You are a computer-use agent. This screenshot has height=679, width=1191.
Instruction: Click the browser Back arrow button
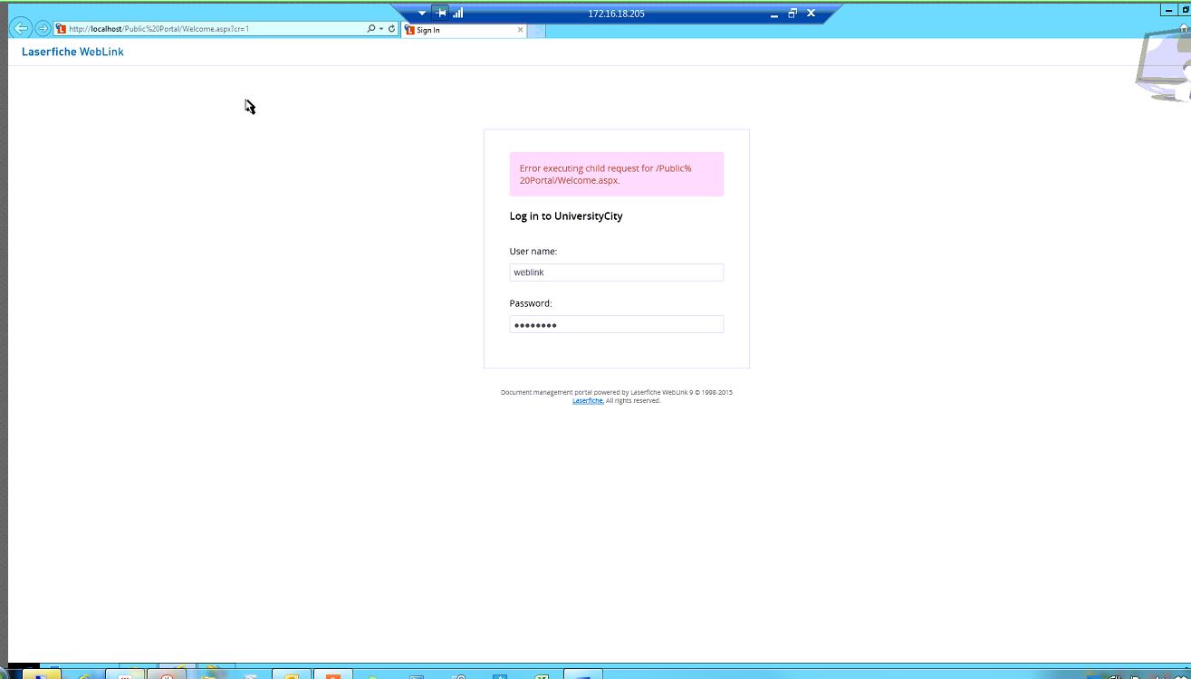(x=22, y=28)
